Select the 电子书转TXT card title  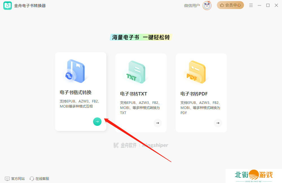click(x=134, y=94)
